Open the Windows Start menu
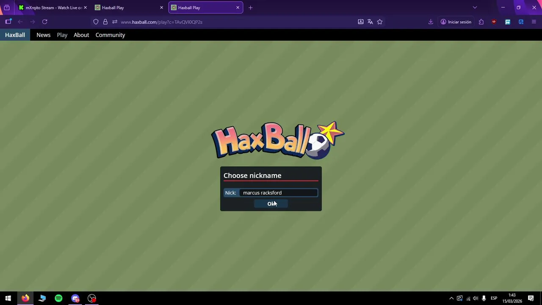This screenshot has height=305, width=542. pos(8,298)
